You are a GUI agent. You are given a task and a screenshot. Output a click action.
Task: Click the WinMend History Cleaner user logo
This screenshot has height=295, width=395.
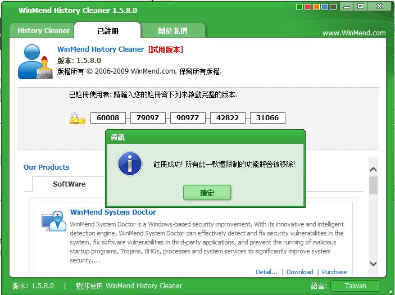coord(35,62)
